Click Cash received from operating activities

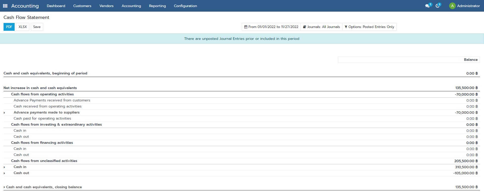(x=47, y=106)
